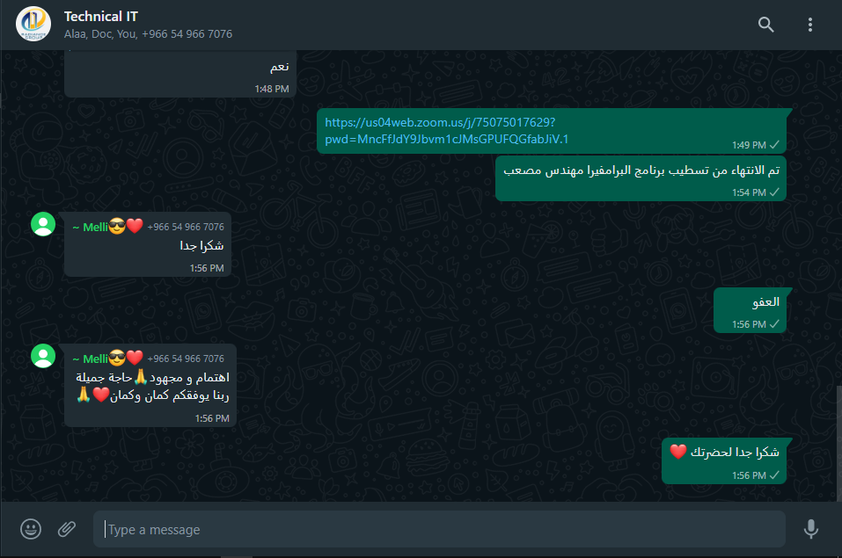Open the Zoom meeting link
This screenshot has height=558, width=842.
pos(446,131)
